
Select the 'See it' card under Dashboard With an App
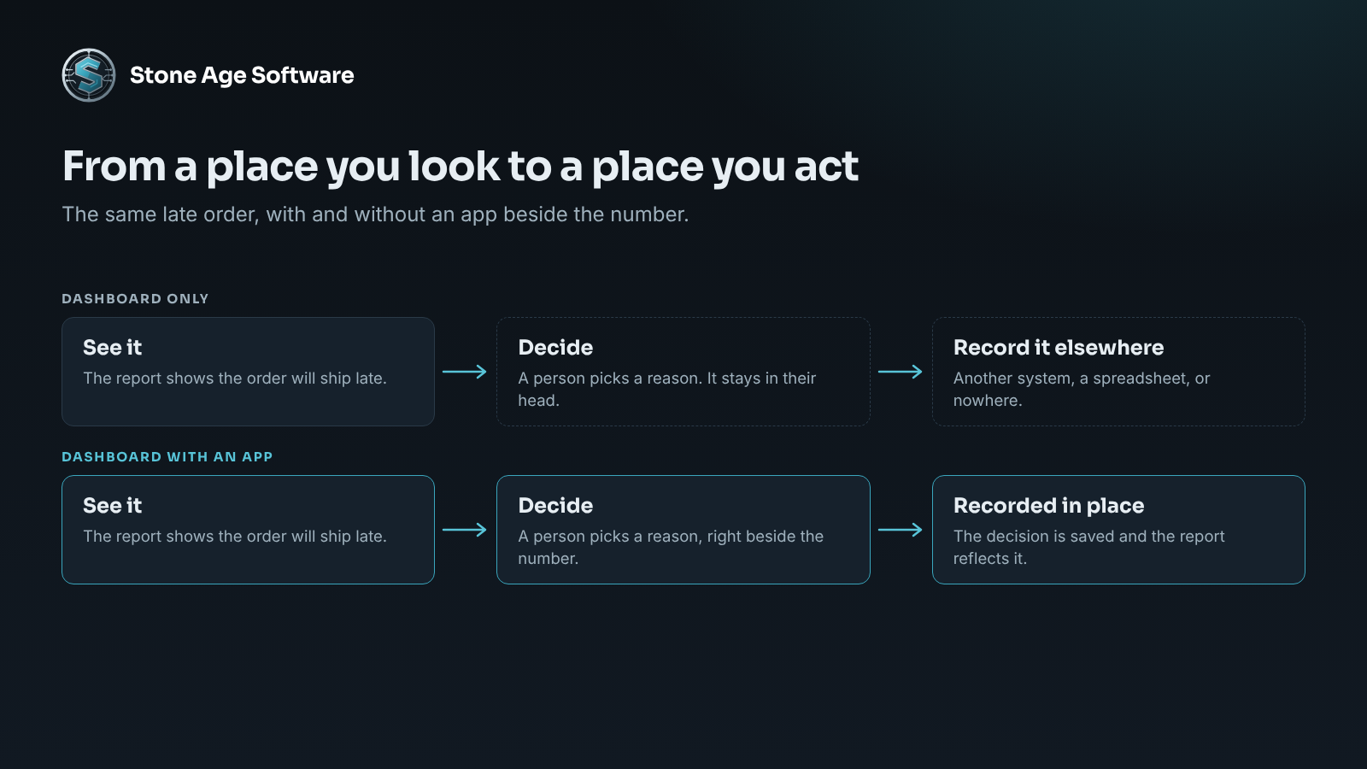click(248, 530)
